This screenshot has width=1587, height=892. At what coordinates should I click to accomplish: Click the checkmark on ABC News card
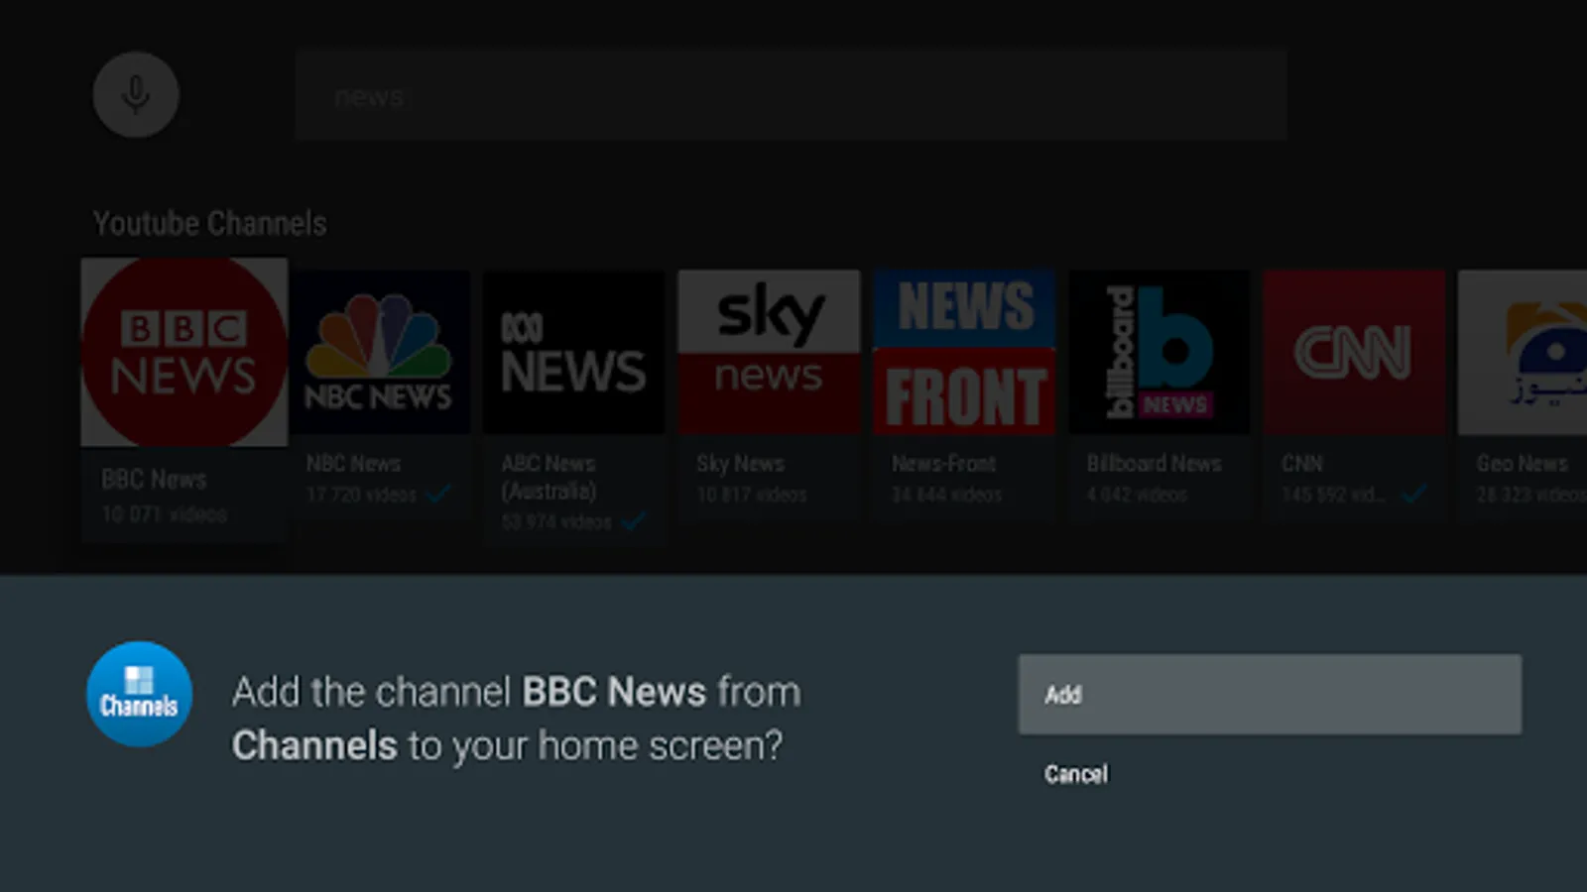pos(633,520)
